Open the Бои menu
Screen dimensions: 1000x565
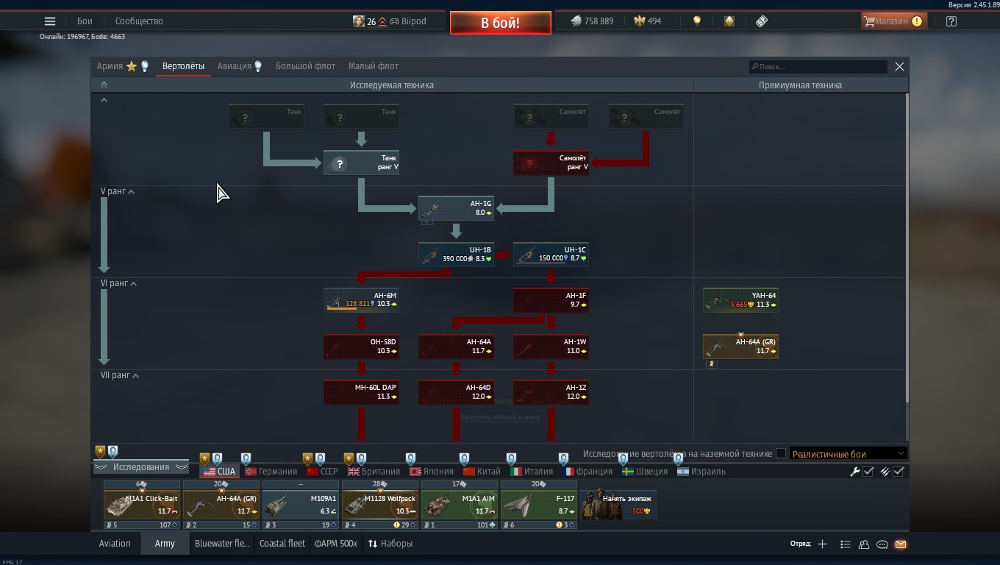[x=85, y=21]
